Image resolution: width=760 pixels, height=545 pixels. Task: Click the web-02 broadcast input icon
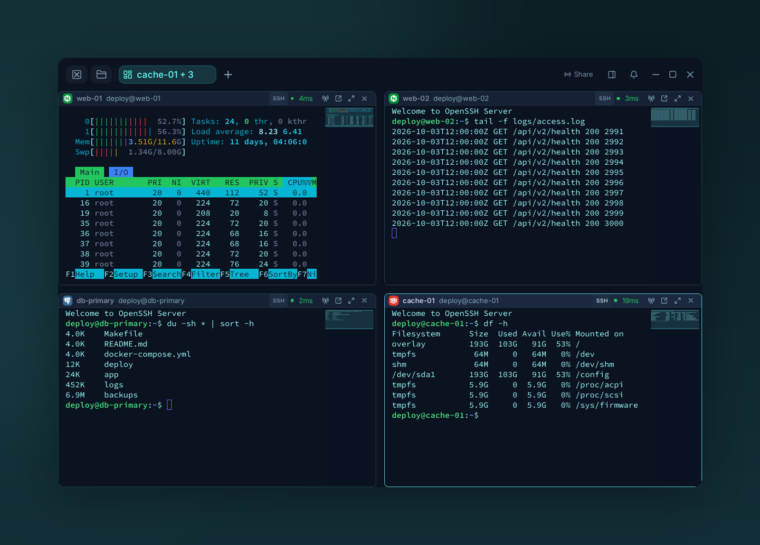point(651,99)
